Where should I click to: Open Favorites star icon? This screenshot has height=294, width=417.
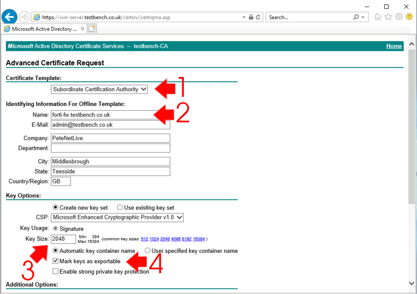(388, 17)
